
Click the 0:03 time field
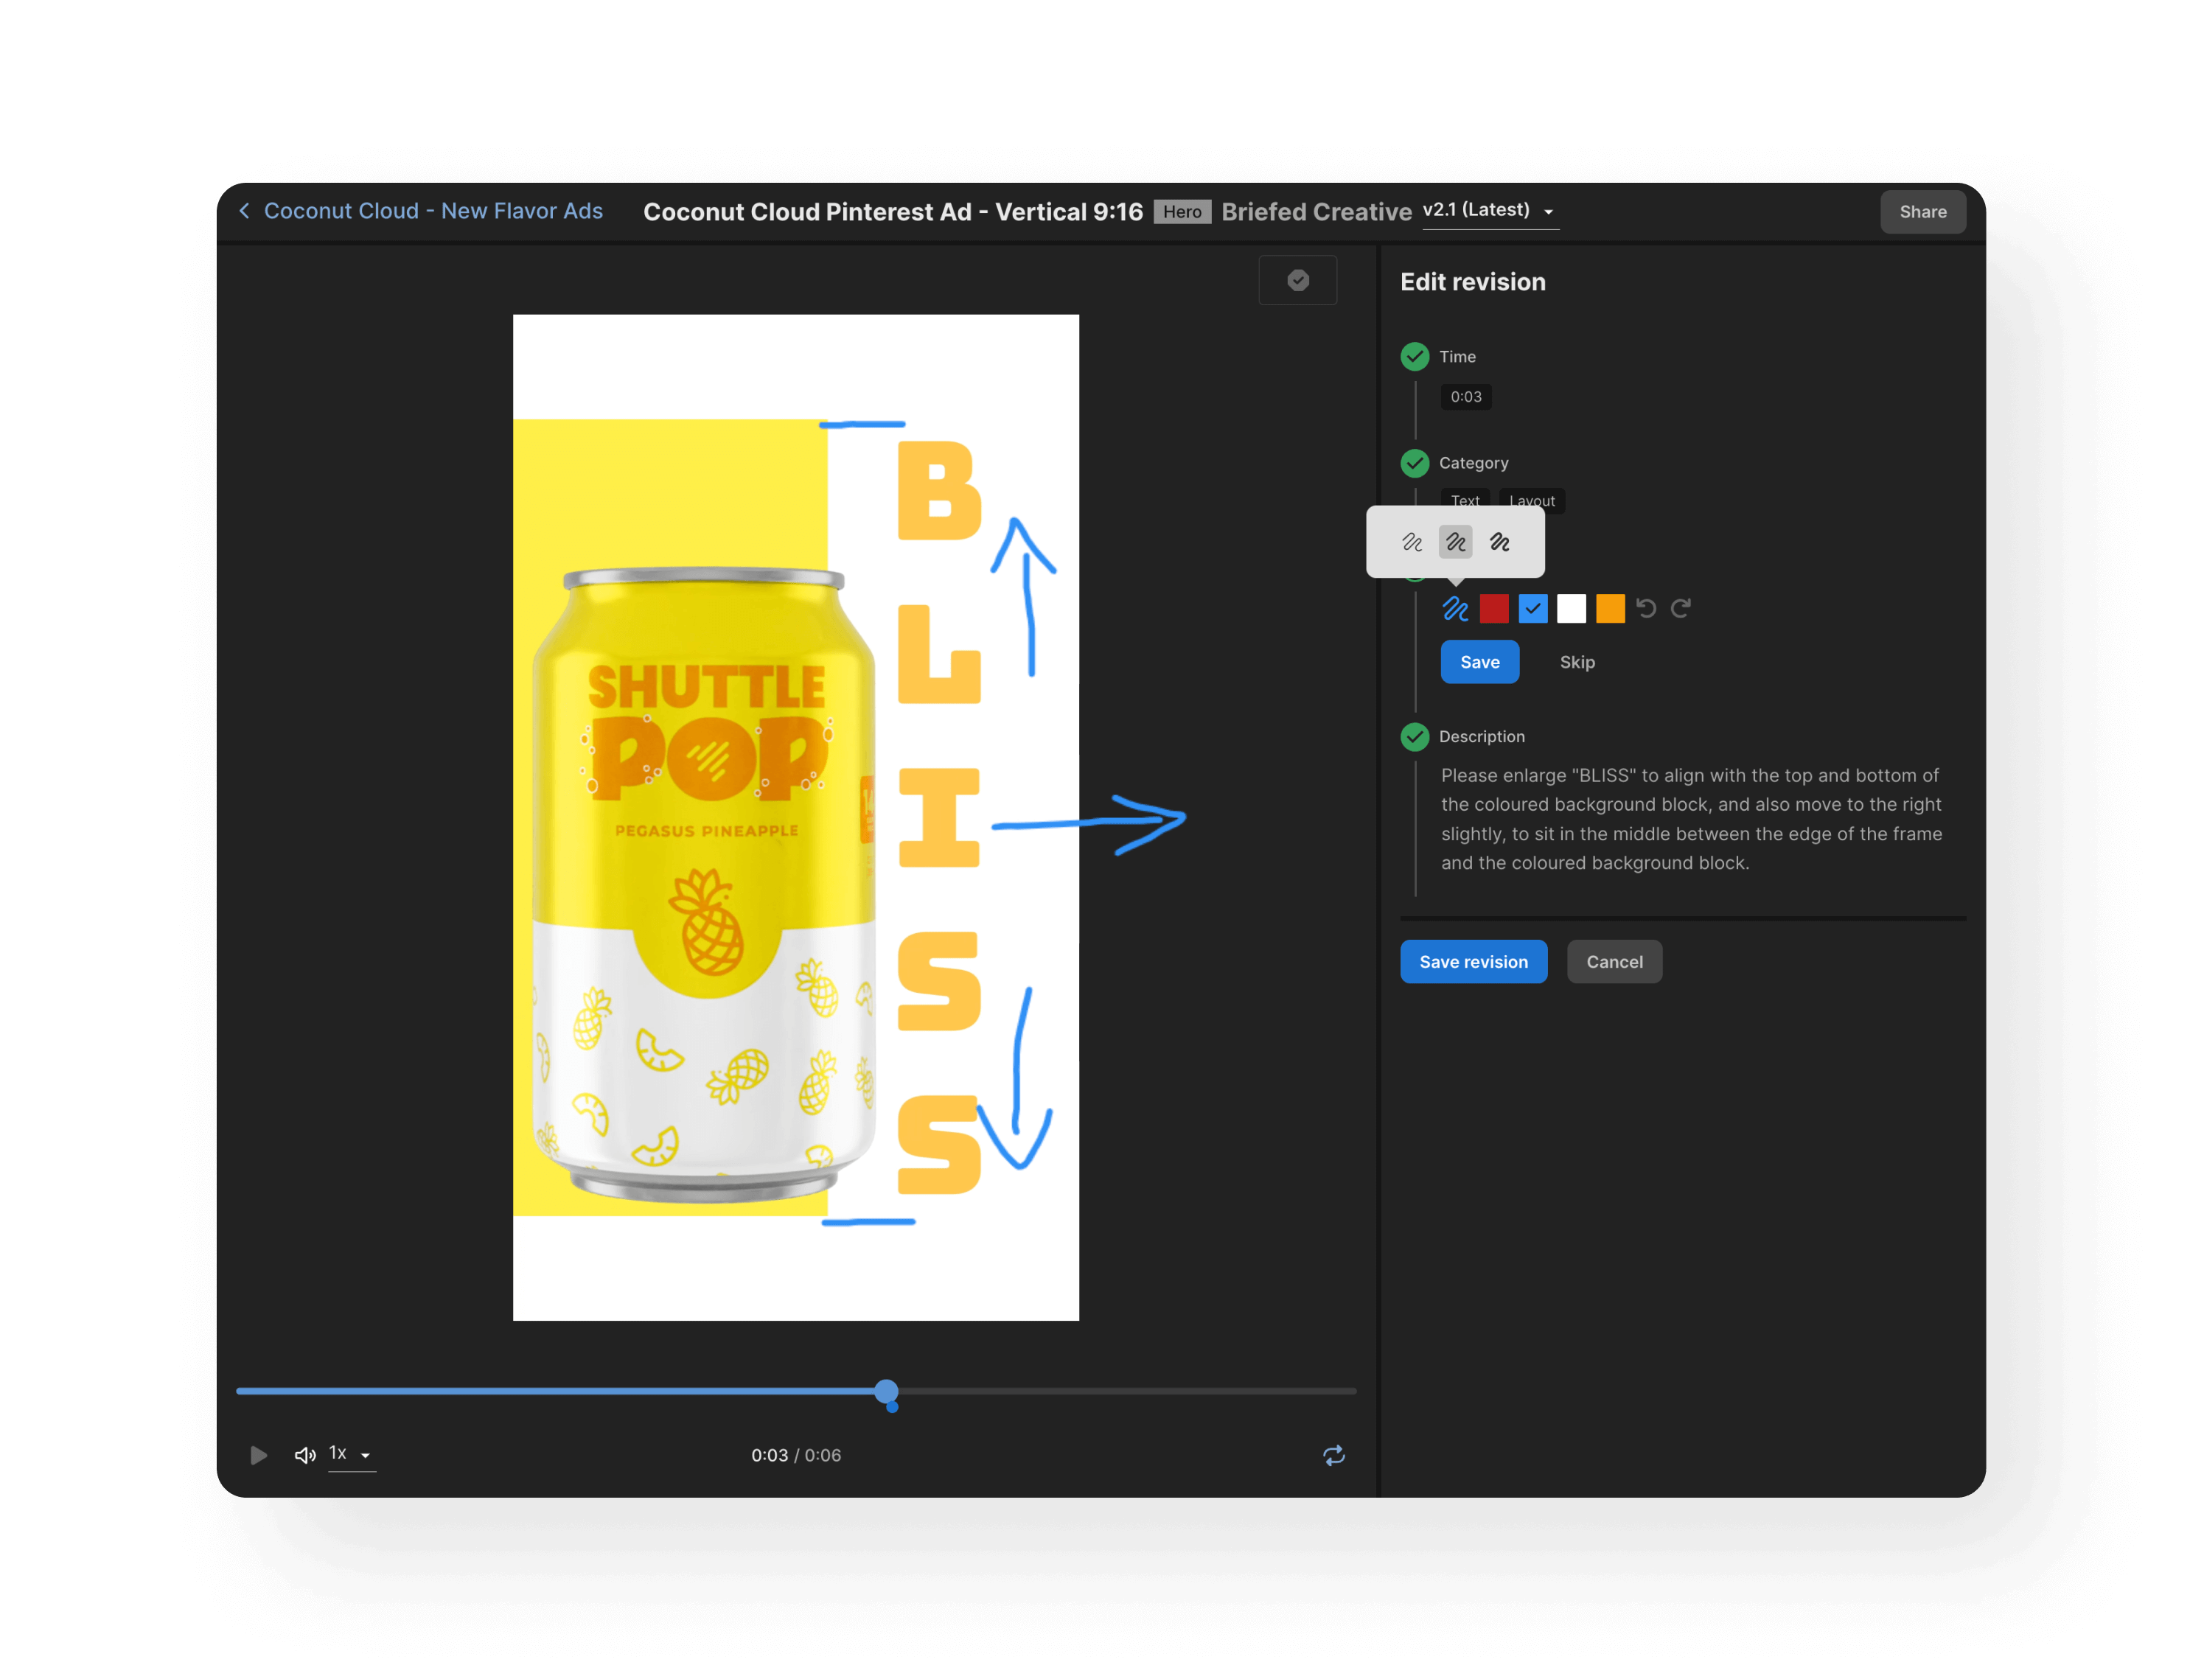pyautogui.click(x=1465, y=397)
